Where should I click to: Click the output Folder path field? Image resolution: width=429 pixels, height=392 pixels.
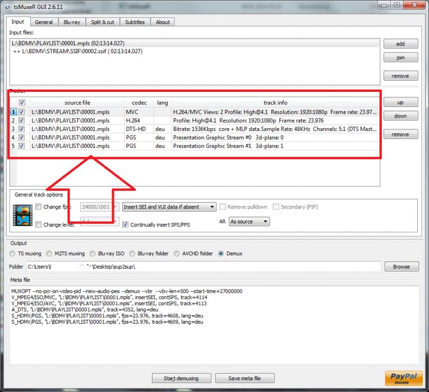tap(204, 267)
